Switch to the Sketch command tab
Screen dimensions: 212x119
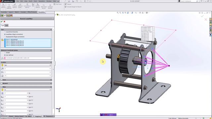17,12
